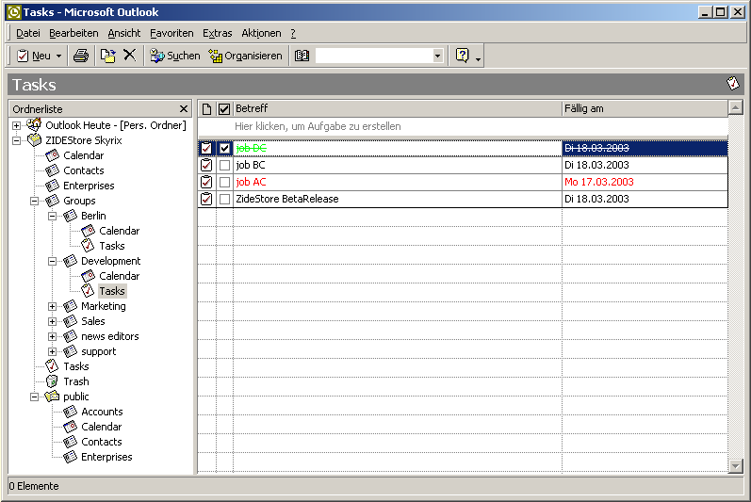Click the Development Calendar folder icon
The height and width of the screenshot is (502, 751).
pos(89,276)
